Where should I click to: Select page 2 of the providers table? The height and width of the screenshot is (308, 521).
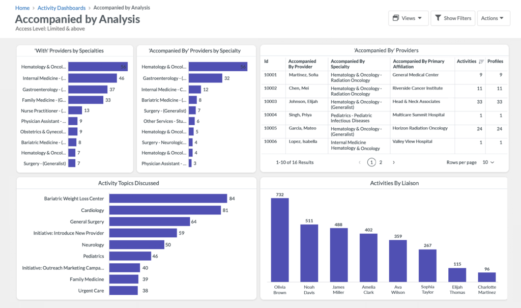point(382,161)
